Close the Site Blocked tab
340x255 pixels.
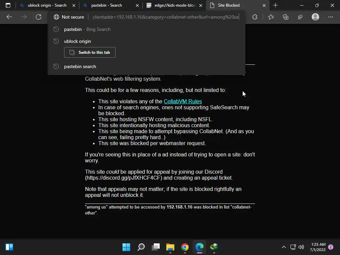[264, 5]
